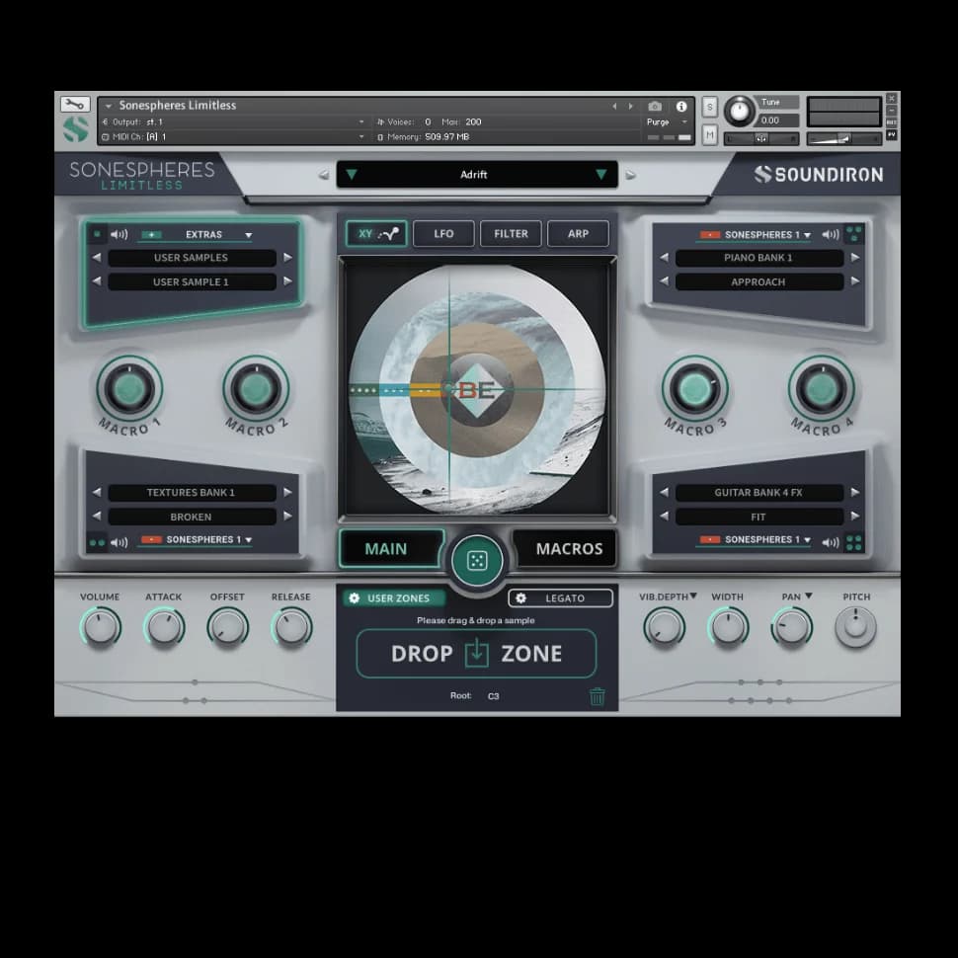Switch to the MACROS tab

565,548
